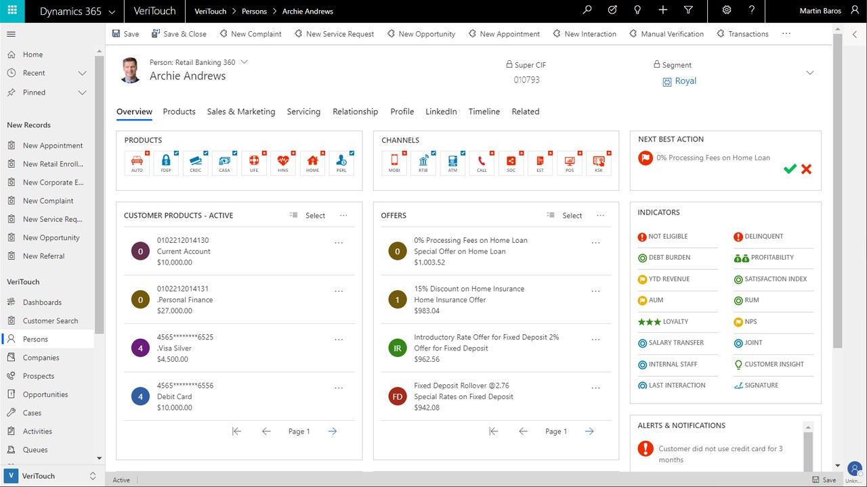The width and height of the screenshot is (867, 487).
Task: Select the HOME product tile
Action: pos(312,162)
